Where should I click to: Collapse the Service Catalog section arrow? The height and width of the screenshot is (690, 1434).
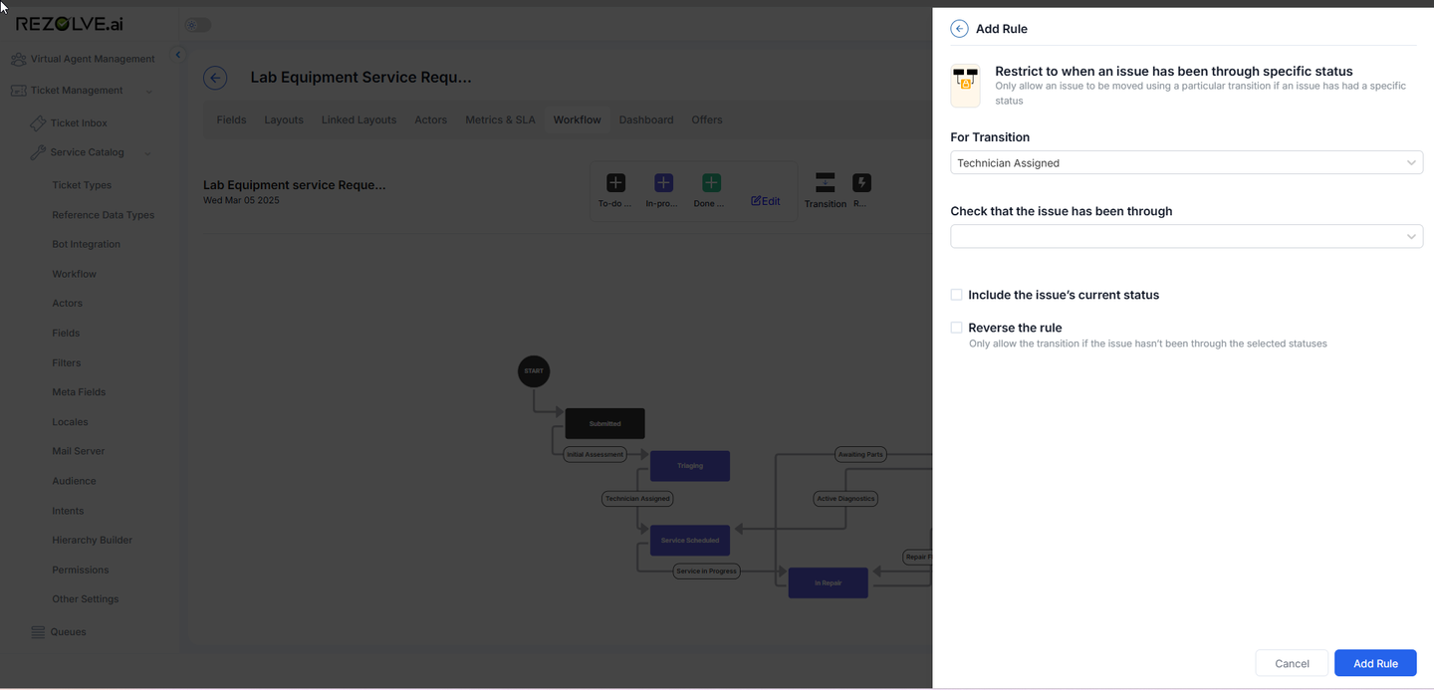click(x=147, y=153)
